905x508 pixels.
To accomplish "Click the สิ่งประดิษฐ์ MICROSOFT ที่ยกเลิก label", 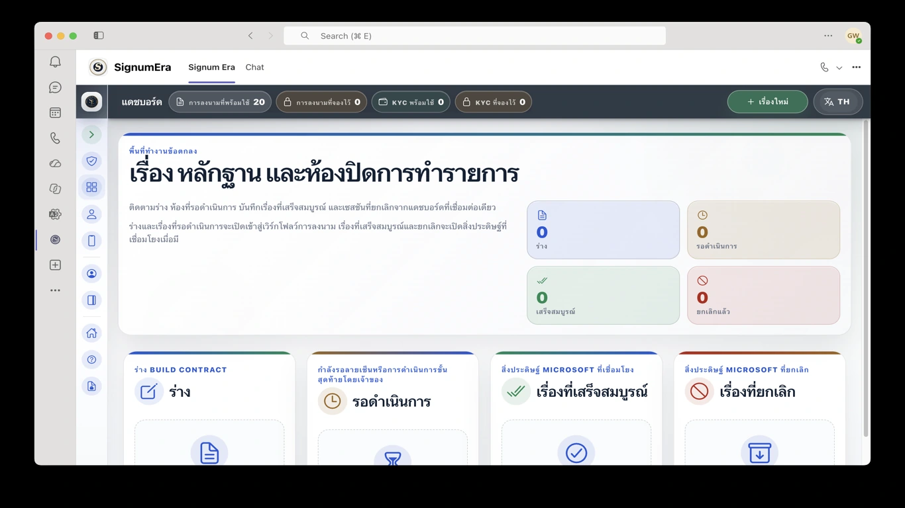I will point(747,370).
